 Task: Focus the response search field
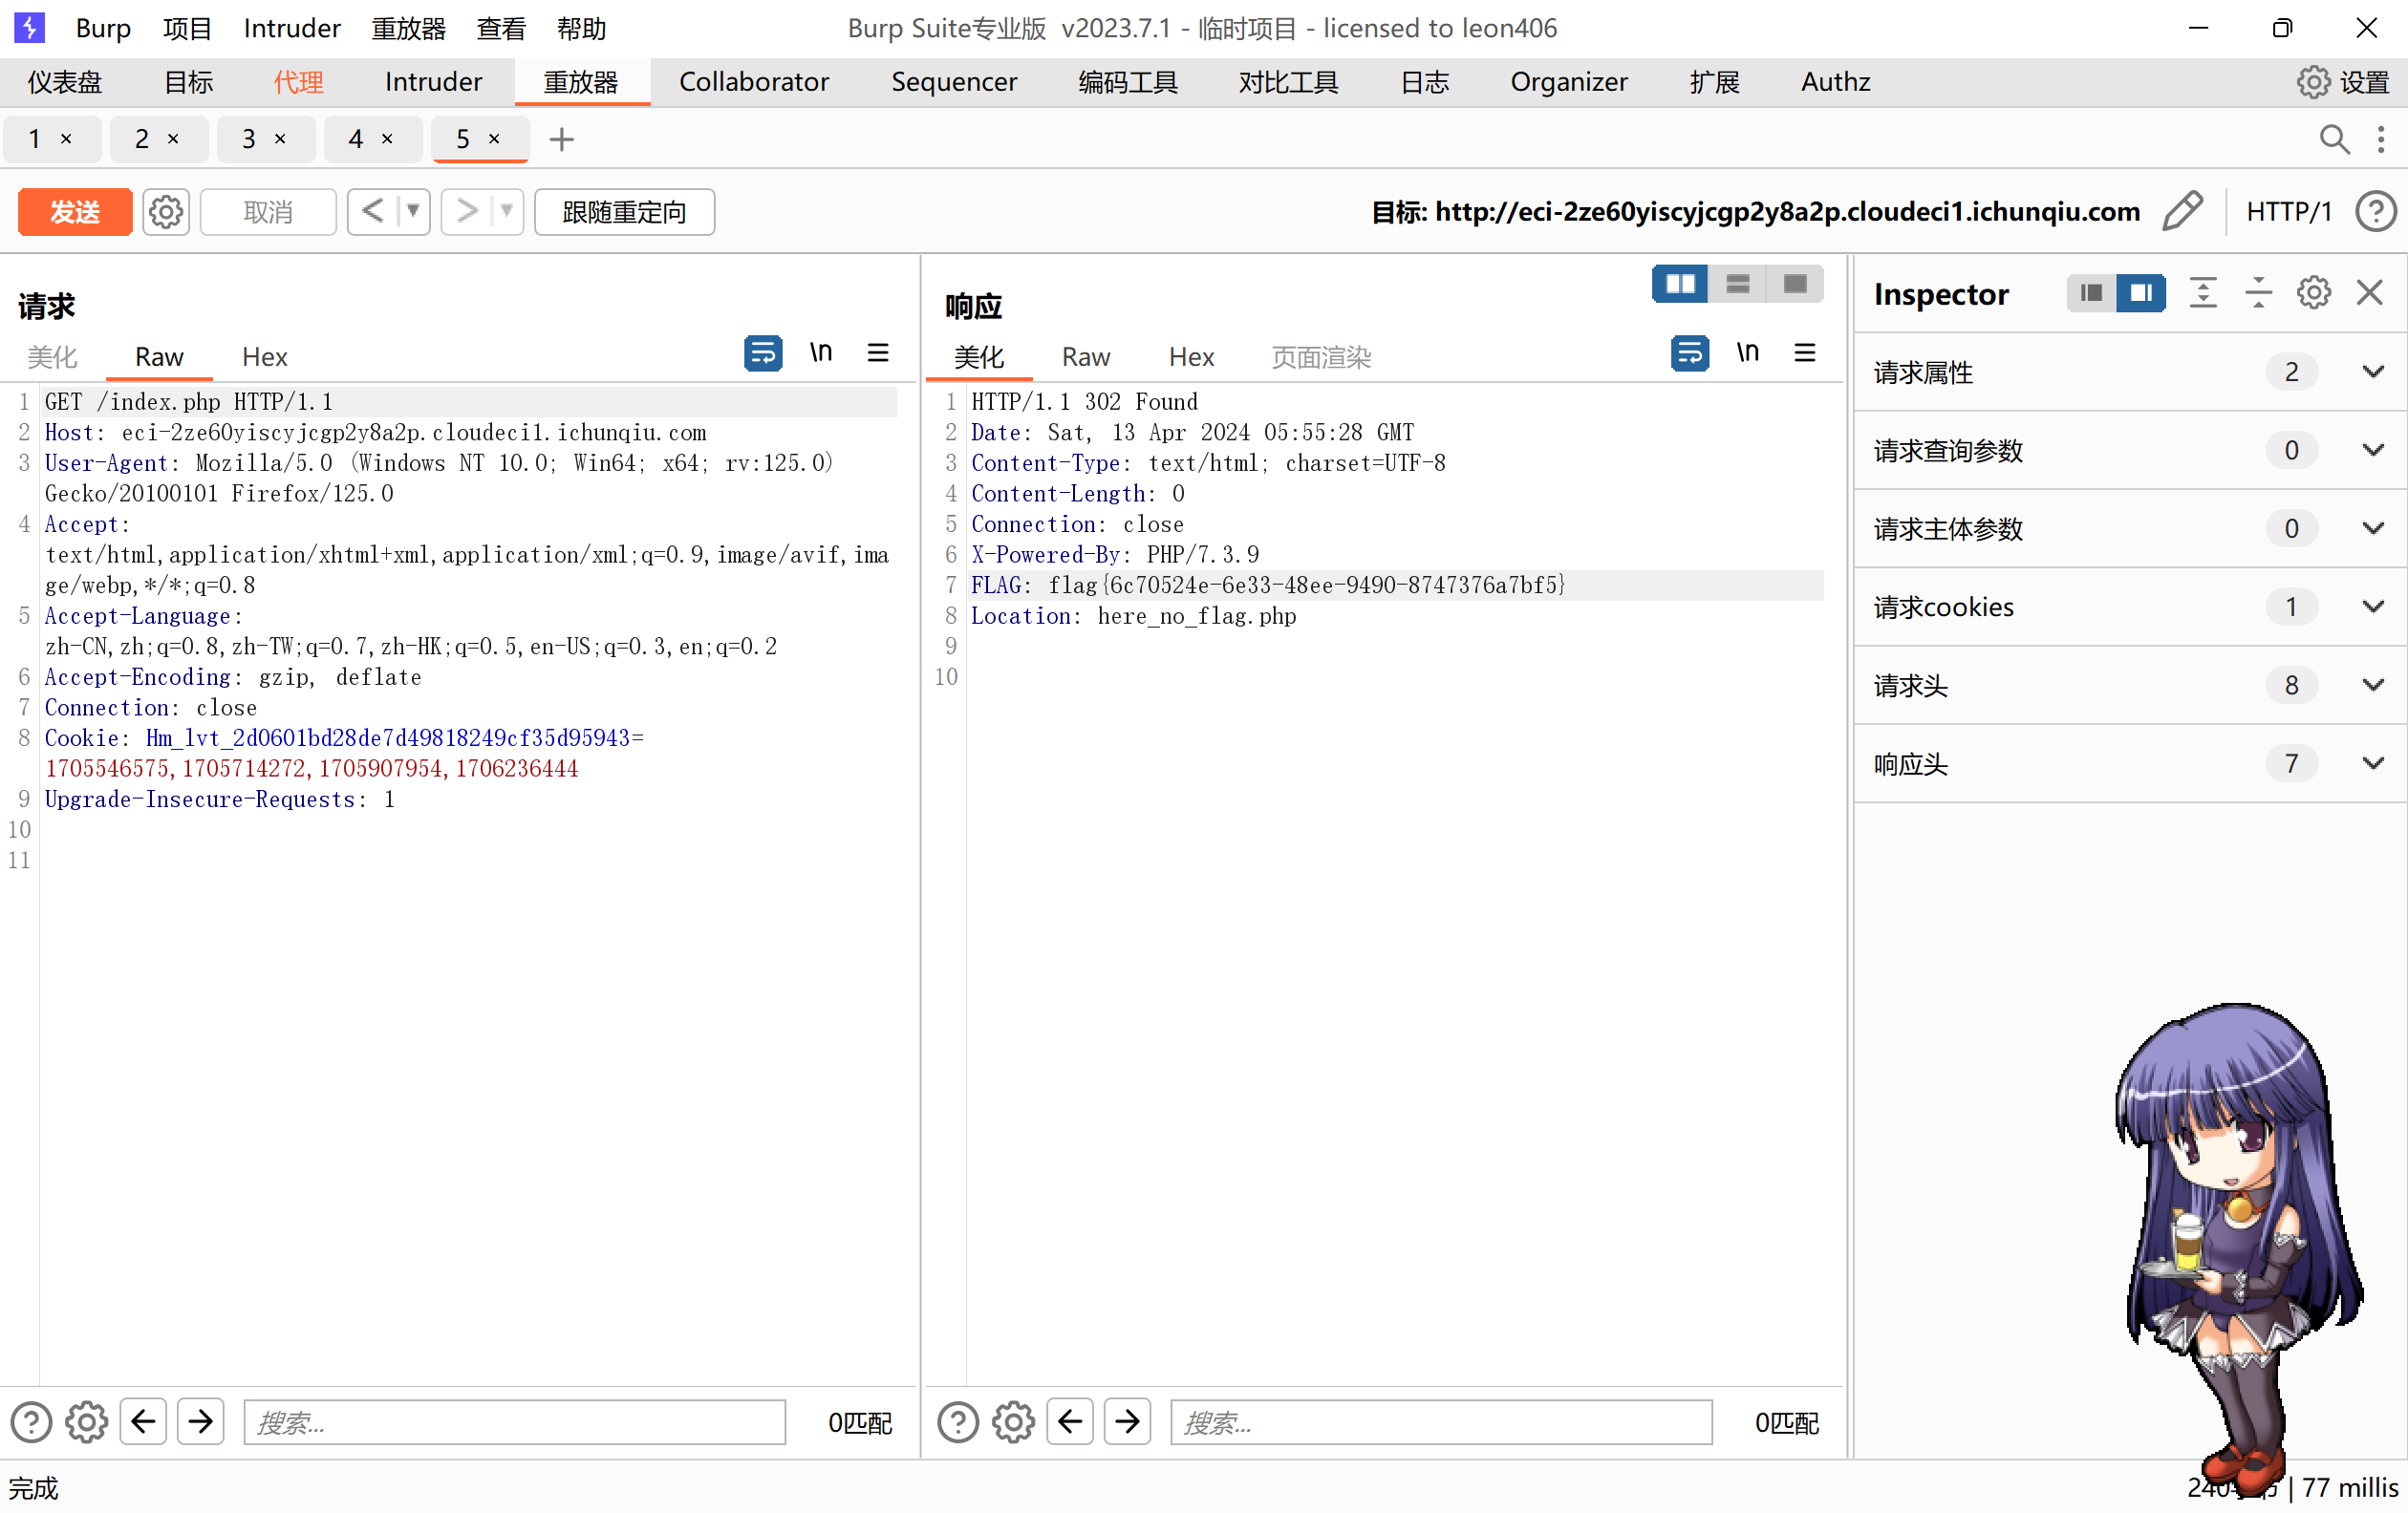1441,1422
